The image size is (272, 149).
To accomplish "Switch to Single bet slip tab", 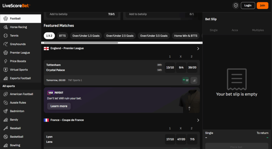I will click(x=214, y=30).
